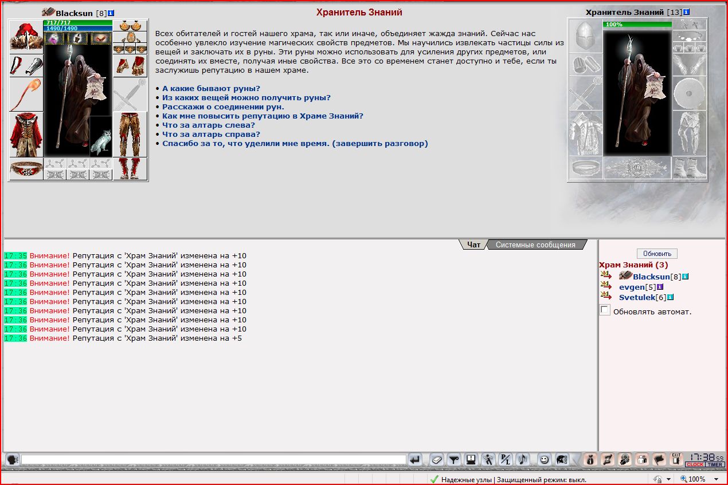
Task: Click the speech head icon left of chat input
Action: tap(12, 459)
